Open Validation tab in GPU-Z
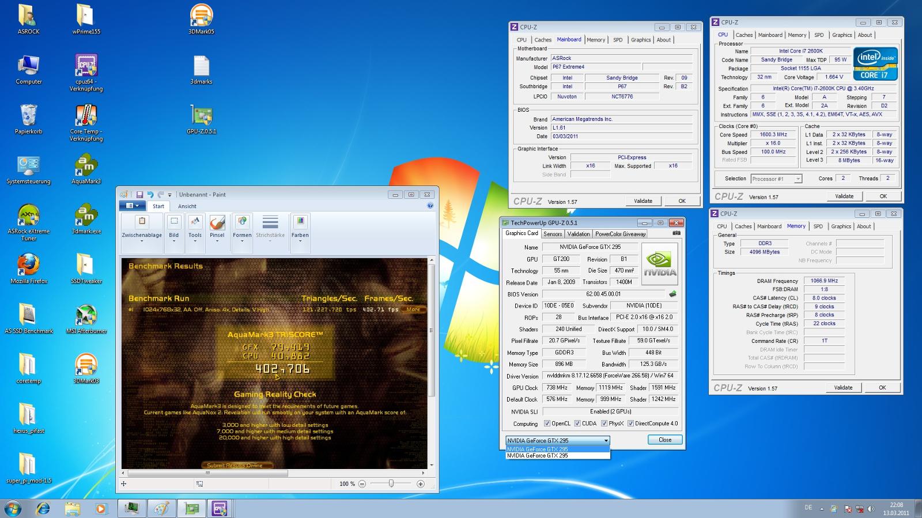 tap(578, 234)
